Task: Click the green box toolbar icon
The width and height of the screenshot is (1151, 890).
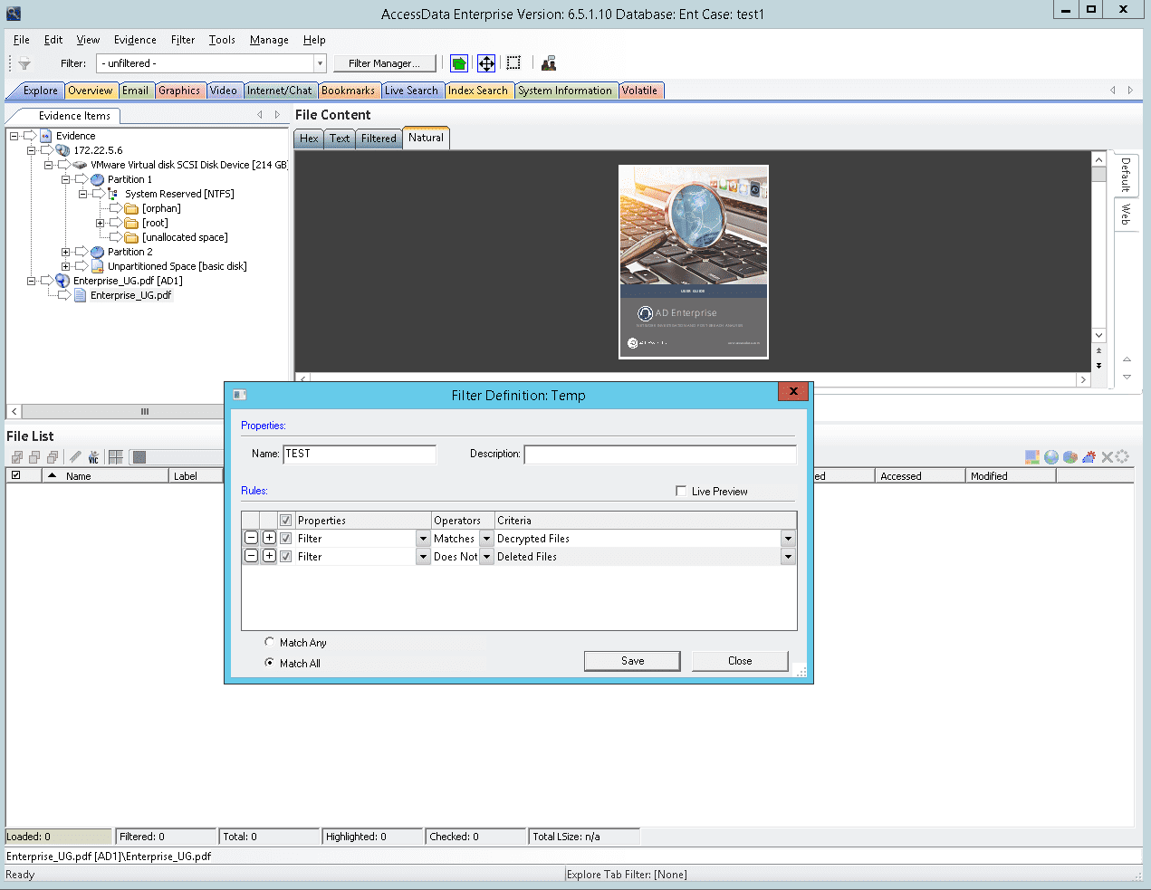Action: 459,63
